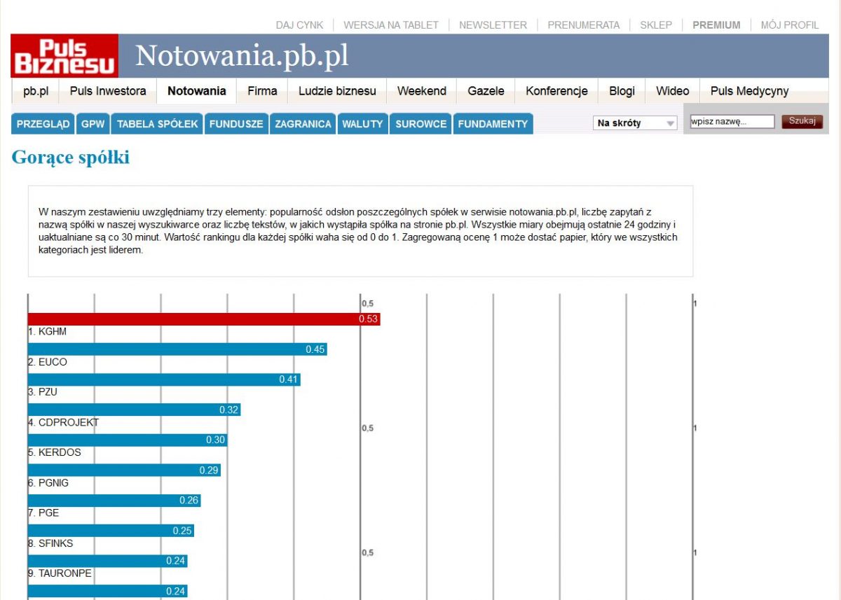This screenshot has height=600, width=841.
Task: Open the FUNDAMENTY tab
Action: coord(493,124)
